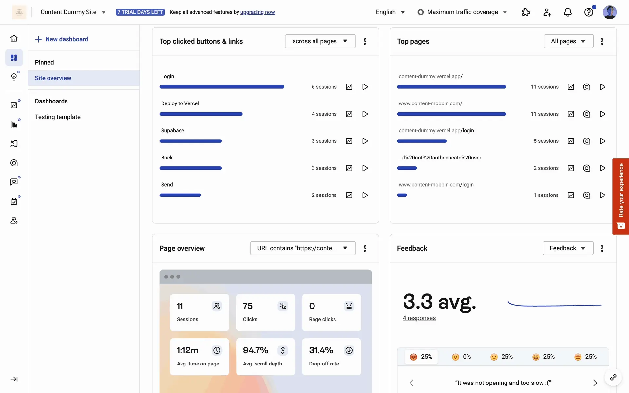
Task: Click New dashboard button
Action: 62,39
